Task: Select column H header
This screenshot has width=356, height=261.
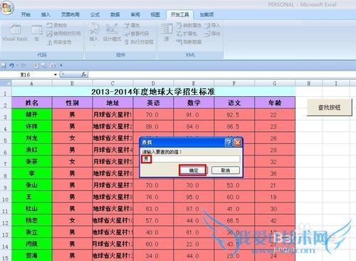Action: pos(309,83)
